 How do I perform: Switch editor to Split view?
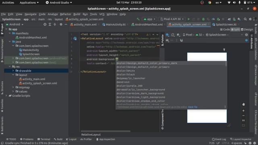(x=235, y=29)
